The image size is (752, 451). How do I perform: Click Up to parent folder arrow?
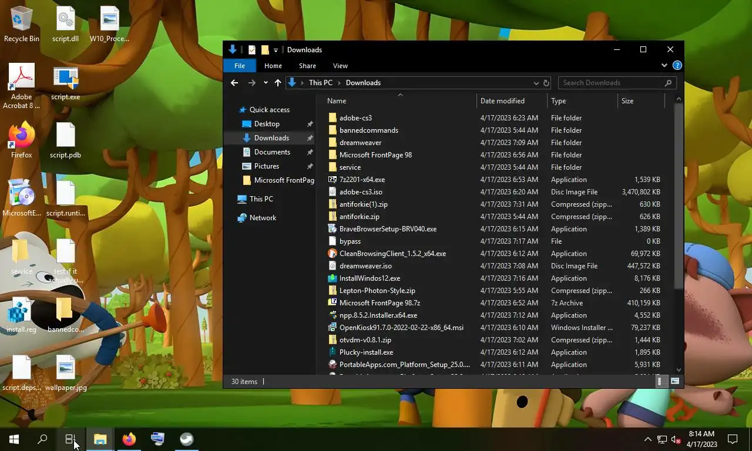[x=277, y=83]
